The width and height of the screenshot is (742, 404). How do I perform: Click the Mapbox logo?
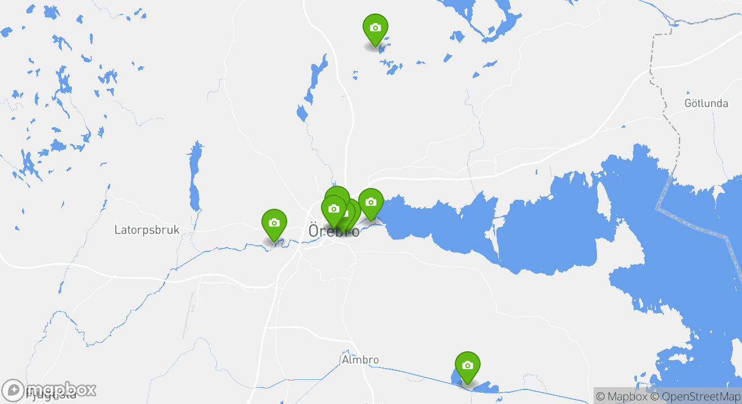click(x=49, y=389)
